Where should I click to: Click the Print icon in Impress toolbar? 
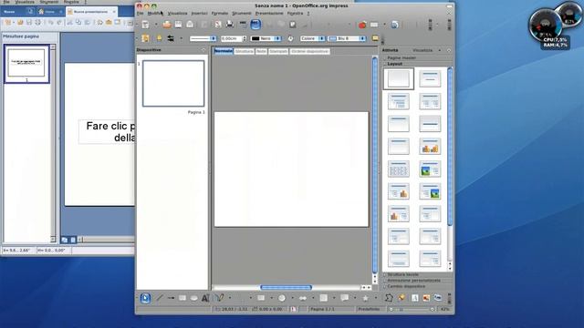tap(230, 25)
